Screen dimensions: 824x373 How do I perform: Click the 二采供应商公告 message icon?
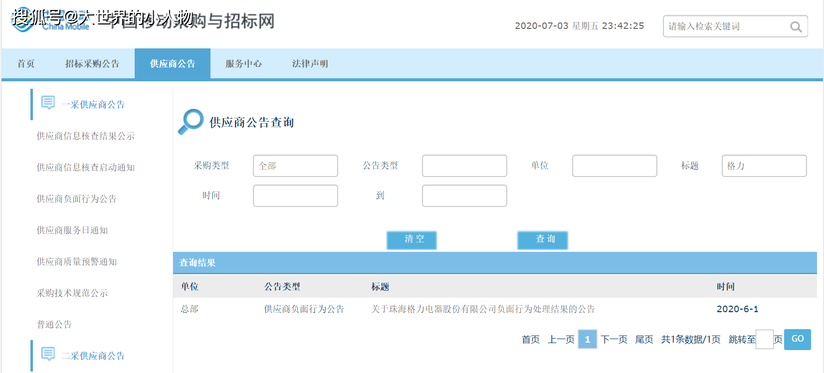[x=48, y=354]
